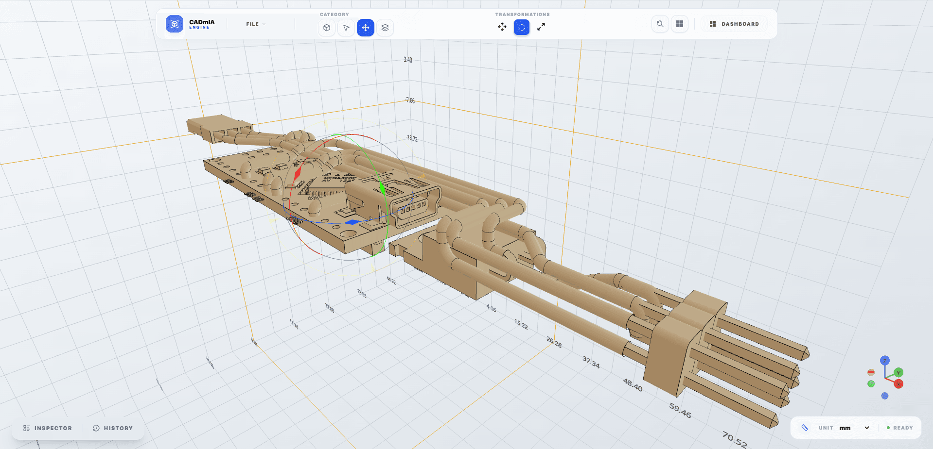Click the READY status indicator
The height and width of the screenshot is (449, 933).
point(899,428)
